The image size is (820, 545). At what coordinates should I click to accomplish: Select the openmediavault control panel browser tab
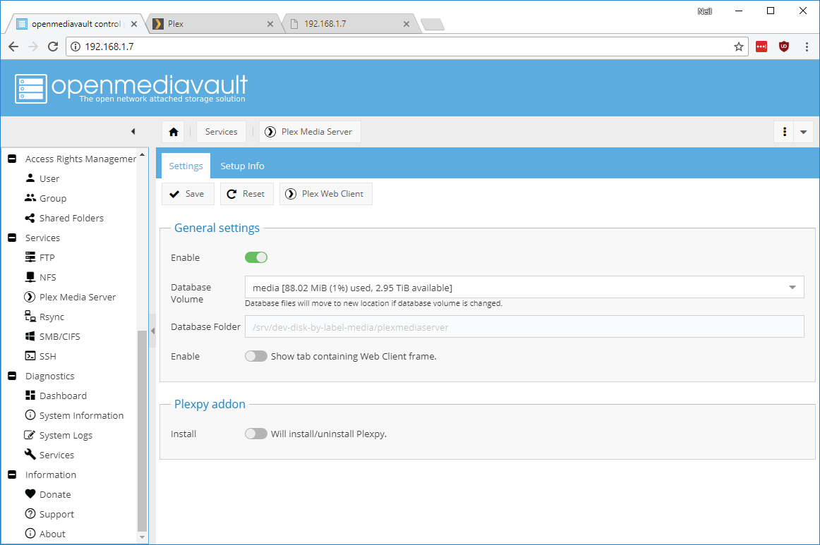pyautogui.click(x=76, y=23)
